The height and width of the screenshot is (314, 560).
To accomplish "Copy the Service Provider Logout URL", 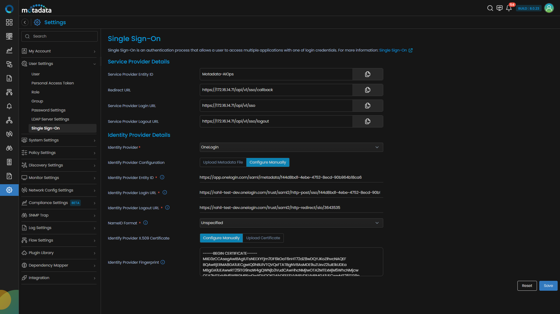I will tap(367, 121).
